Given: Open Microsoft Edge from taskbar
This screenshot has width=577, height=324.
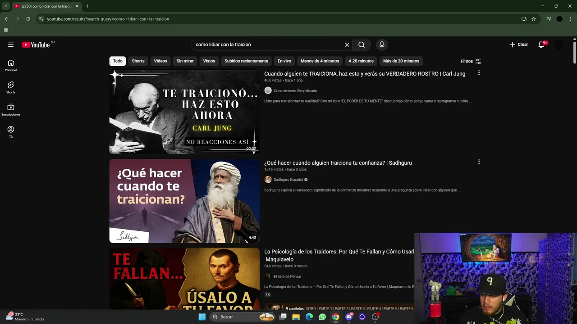Looking at the screenshot, I should (x=309, y=317).
